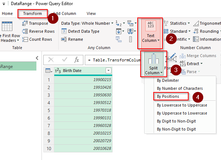Open Quick Access Toolbar customize arrow
This screenshot has width=221, height=160.
click(x=4, y=4)
